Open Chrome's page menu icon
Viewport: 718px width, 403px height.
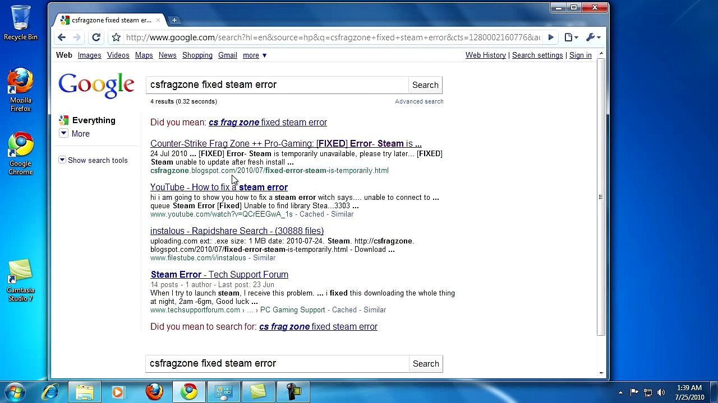click(571, 38)
